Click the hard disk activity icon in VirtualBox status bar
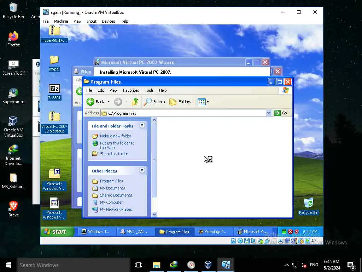Viewport: 362px width, 272px height. pyautogui.click(x=233, y=241)
